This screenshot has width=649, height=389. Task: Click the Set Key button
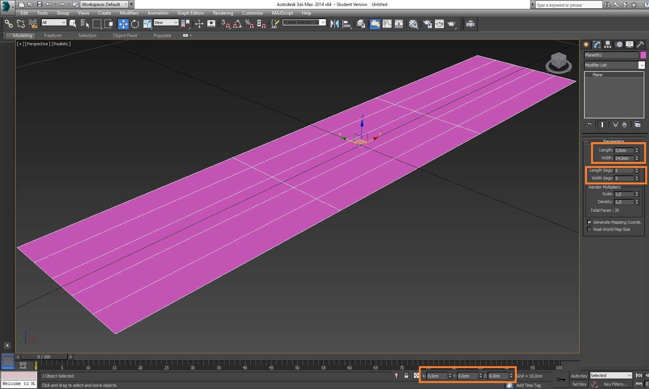[579, 384]
